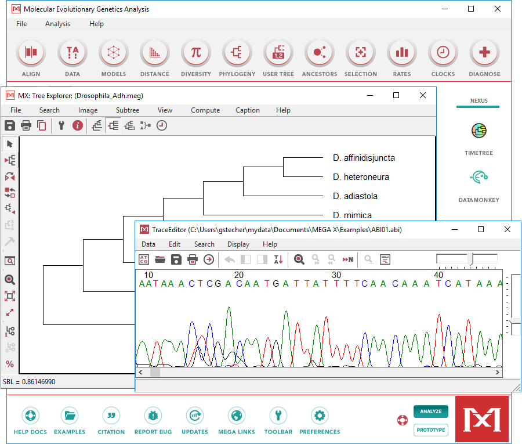The image size is (522, 444).
Task: Click the CITATION button
Action: pos(111,421)
